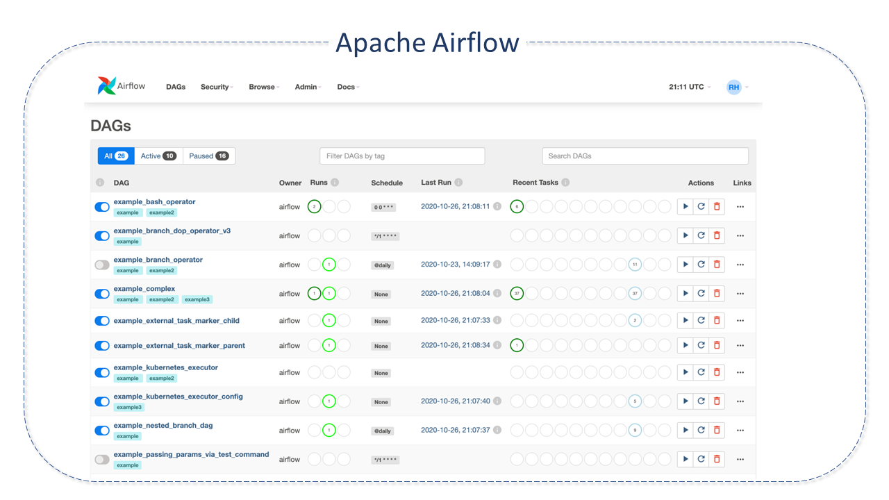Open last run 2020-10-26, 21:07:40
The width and height of the screenshot is (889, 500).
pos(456,401)
